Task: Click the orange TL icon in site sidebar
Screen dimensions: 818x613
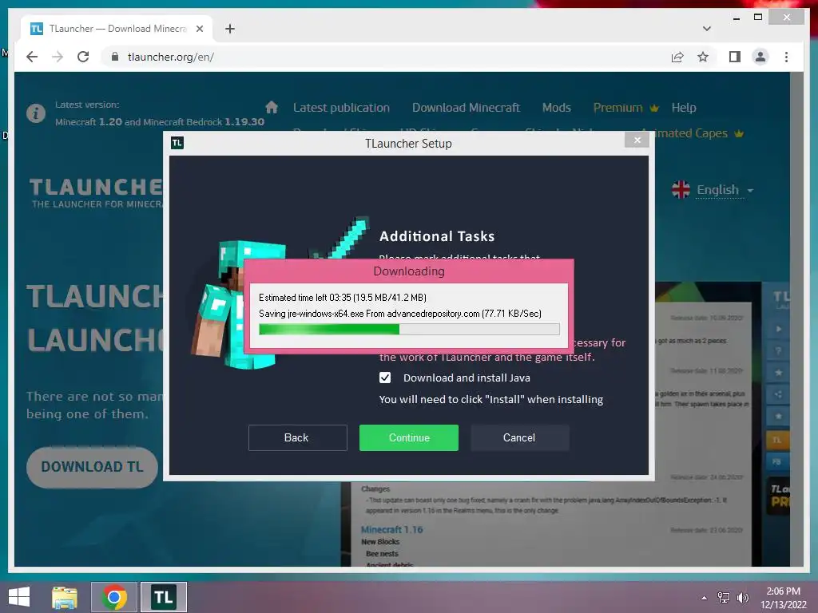Action: click(777, 440)
